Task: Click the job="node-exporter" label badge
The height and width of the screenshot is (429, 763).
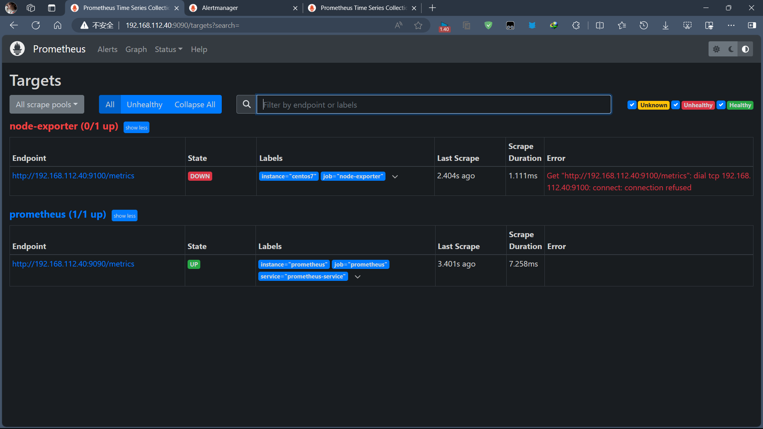Action: [x=353, y=176]
